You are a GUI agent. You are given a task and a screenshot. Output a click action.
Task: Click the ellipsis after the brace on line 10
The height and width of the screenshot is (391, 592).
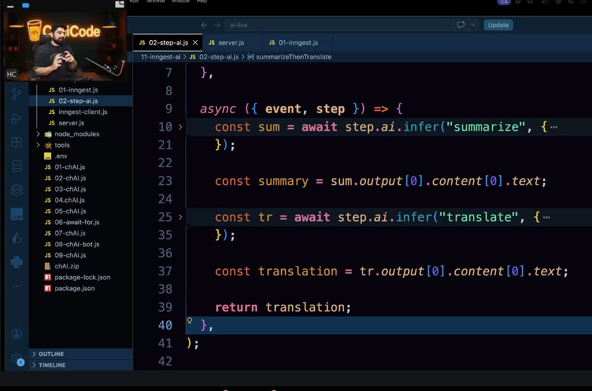point(554,127)
